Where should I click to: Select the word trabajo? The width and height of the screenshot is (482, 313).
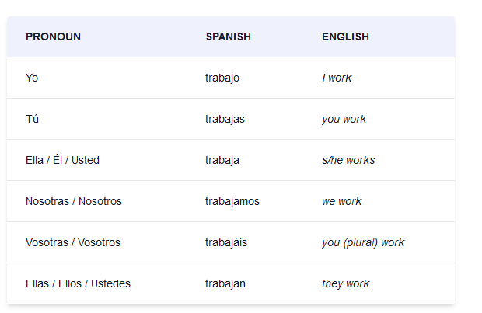(222, 78)
